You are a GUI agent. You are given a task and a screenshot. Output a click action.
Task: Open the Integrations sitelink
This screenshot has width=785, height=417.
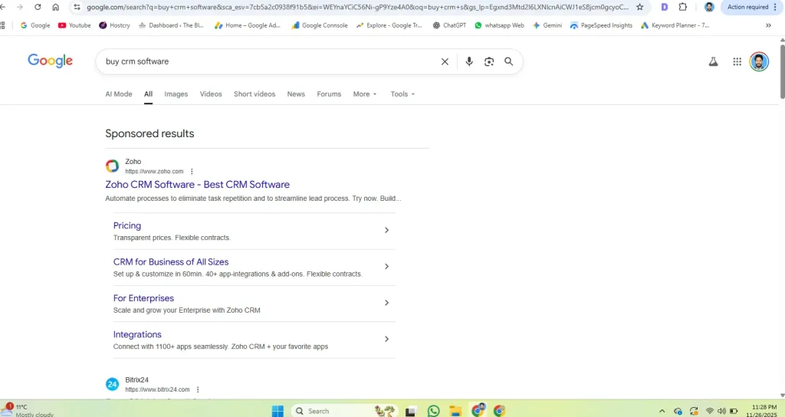coord(137,334)
